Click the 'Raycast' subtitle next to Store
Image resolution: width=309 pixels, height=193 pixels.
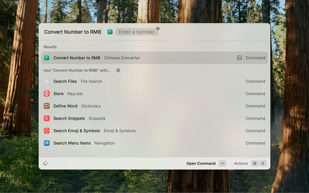tap(75, 94)
